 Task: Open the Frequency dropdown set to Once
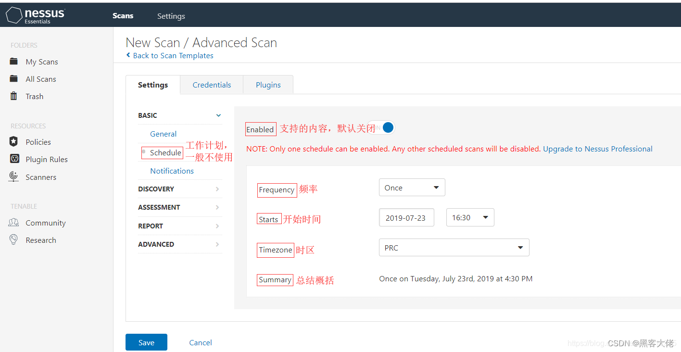click(x=412, y=187)
